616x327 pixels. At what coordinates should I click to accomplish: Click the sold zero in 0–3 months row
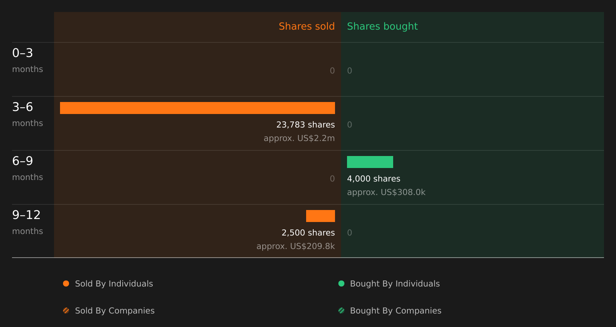coord(332,71)
